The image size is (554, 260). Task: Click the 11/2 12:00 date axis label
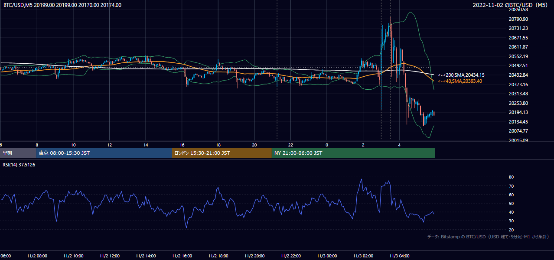coord(109,256)
